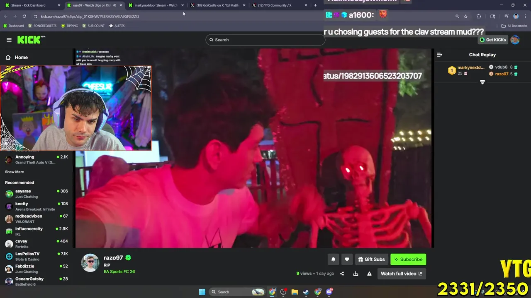Collapse the Chat Replay panel

point(440,55)
